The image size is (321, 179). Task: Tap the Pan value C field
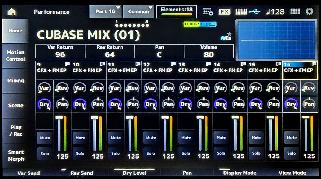pos(160,51)
